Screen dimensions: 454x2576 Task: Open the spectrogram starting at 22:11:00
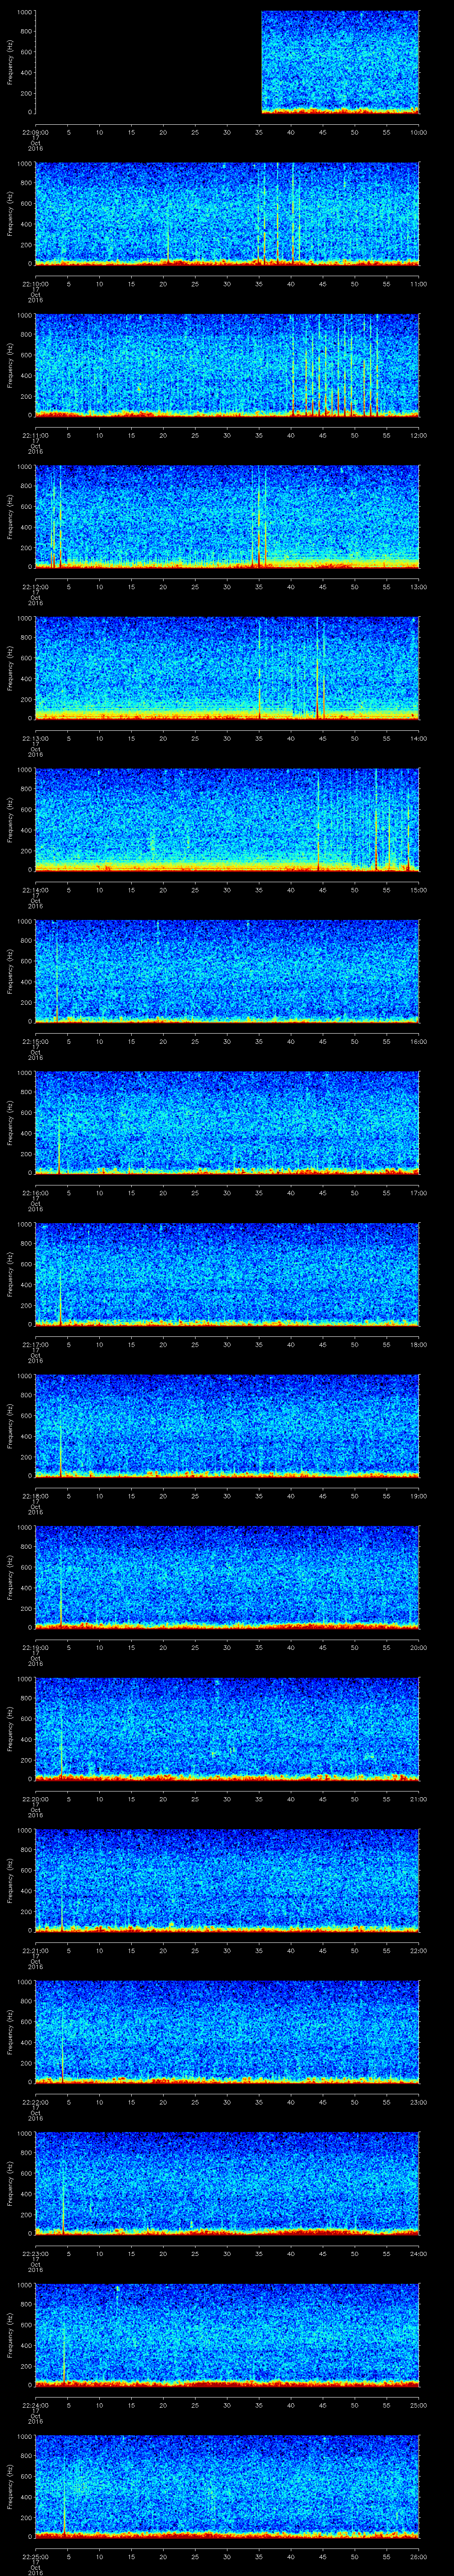[x=227, y=365]
